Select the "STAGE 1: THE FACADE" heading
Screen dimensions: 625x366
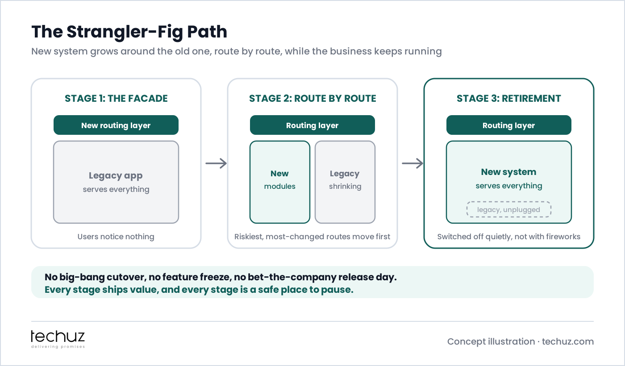tap(116, 99)
